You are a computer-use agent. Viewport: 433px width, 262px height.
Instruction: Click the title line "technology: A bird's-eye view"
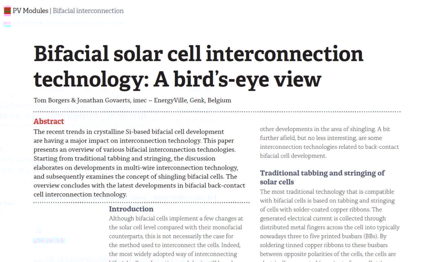click(177, 79)
